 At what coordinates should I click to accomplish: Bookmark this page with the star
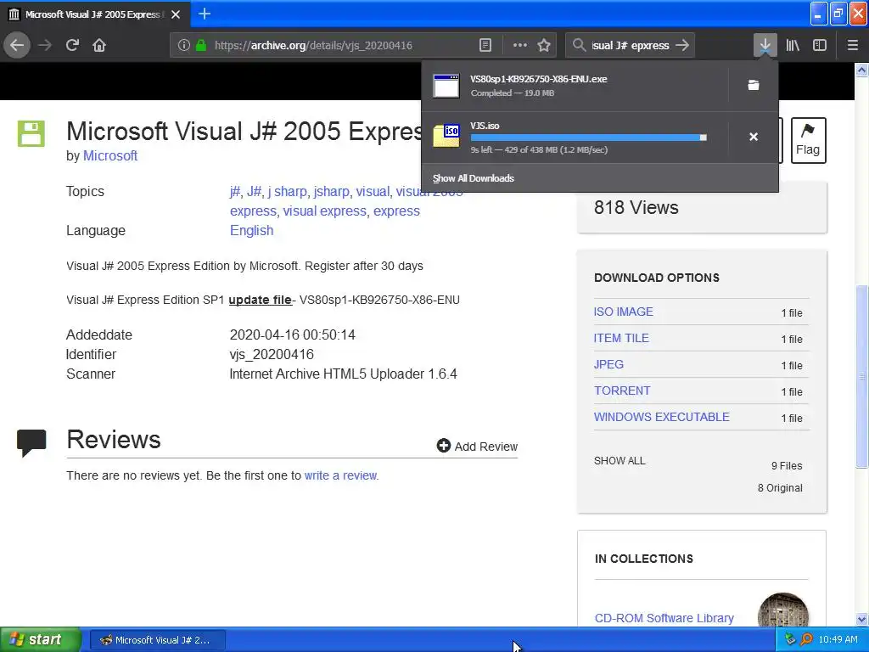544,46
